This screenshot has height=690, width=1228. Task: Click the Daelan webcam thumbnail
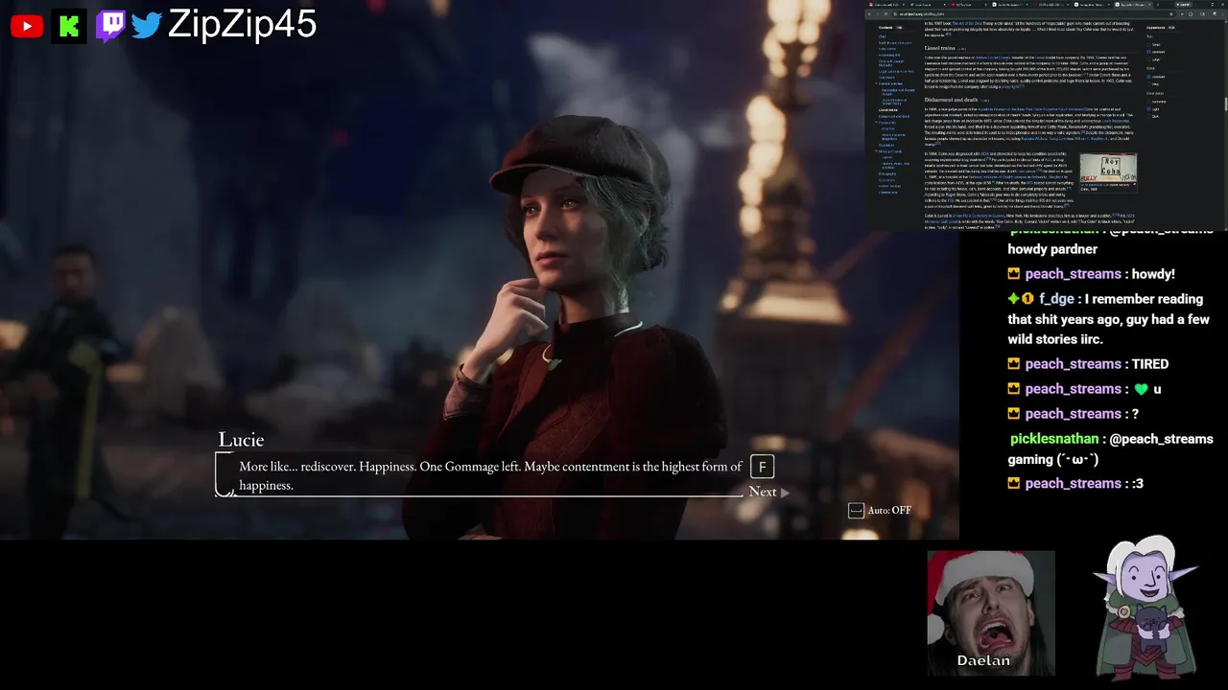pyautogui.click(x=991, y=612)
